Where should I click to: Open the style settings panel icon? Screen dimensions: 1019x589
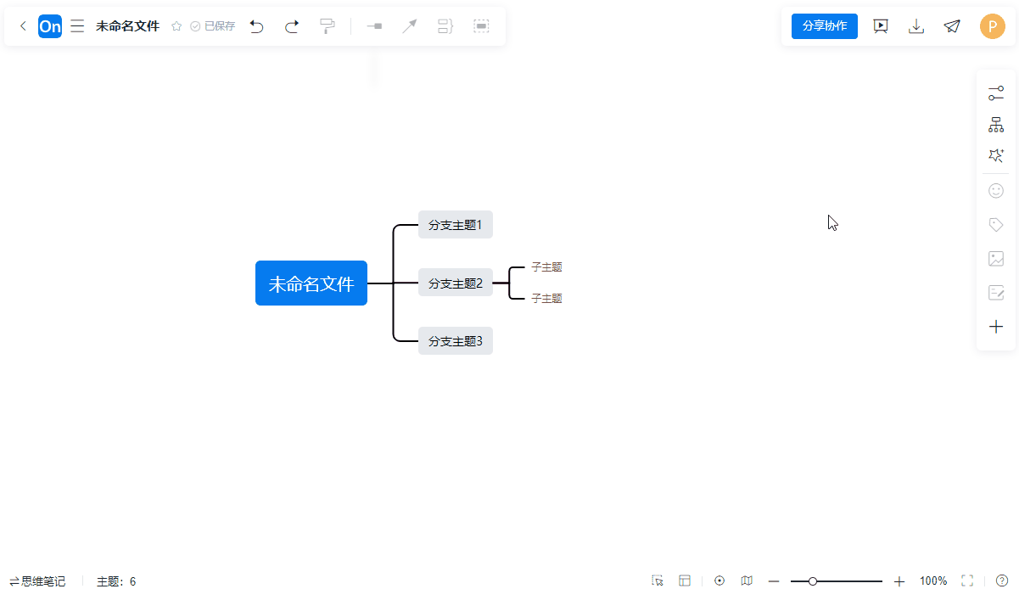996,93
